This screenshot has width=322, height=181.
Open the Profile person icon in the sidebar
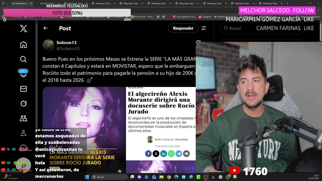coord(23,133)
